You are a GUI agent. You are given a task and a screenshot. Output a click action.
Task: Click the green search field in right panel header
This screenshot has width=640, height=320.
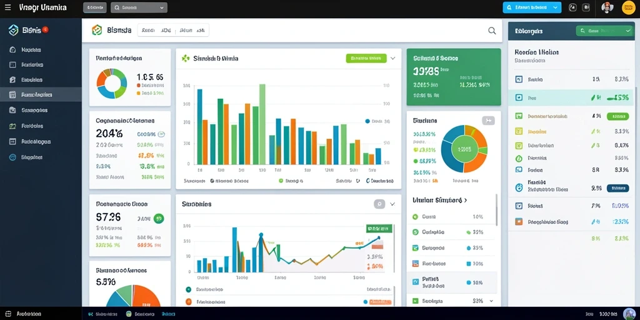[x=604, y=31]
